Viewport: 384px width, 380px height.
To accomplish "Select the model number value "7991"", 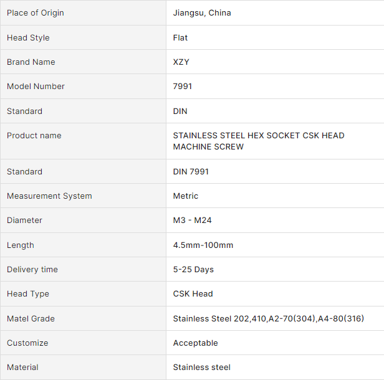I will (183, 86).
